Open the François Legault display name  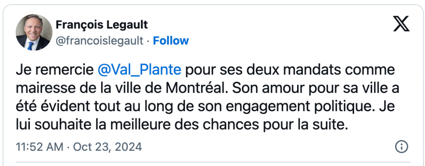pos(102,25)
